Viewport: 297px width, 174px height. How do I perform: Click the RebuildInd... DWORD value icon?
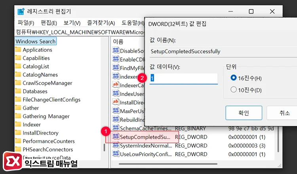click(x=116, y=119)
